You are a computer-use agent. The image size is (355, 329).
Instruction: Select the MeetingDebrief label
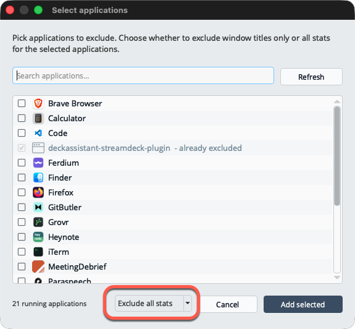click(77, 267)
